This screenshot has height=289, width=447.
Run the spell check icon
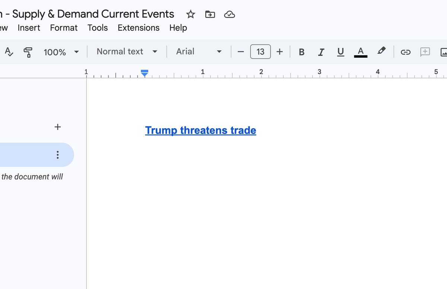[9, 51]
